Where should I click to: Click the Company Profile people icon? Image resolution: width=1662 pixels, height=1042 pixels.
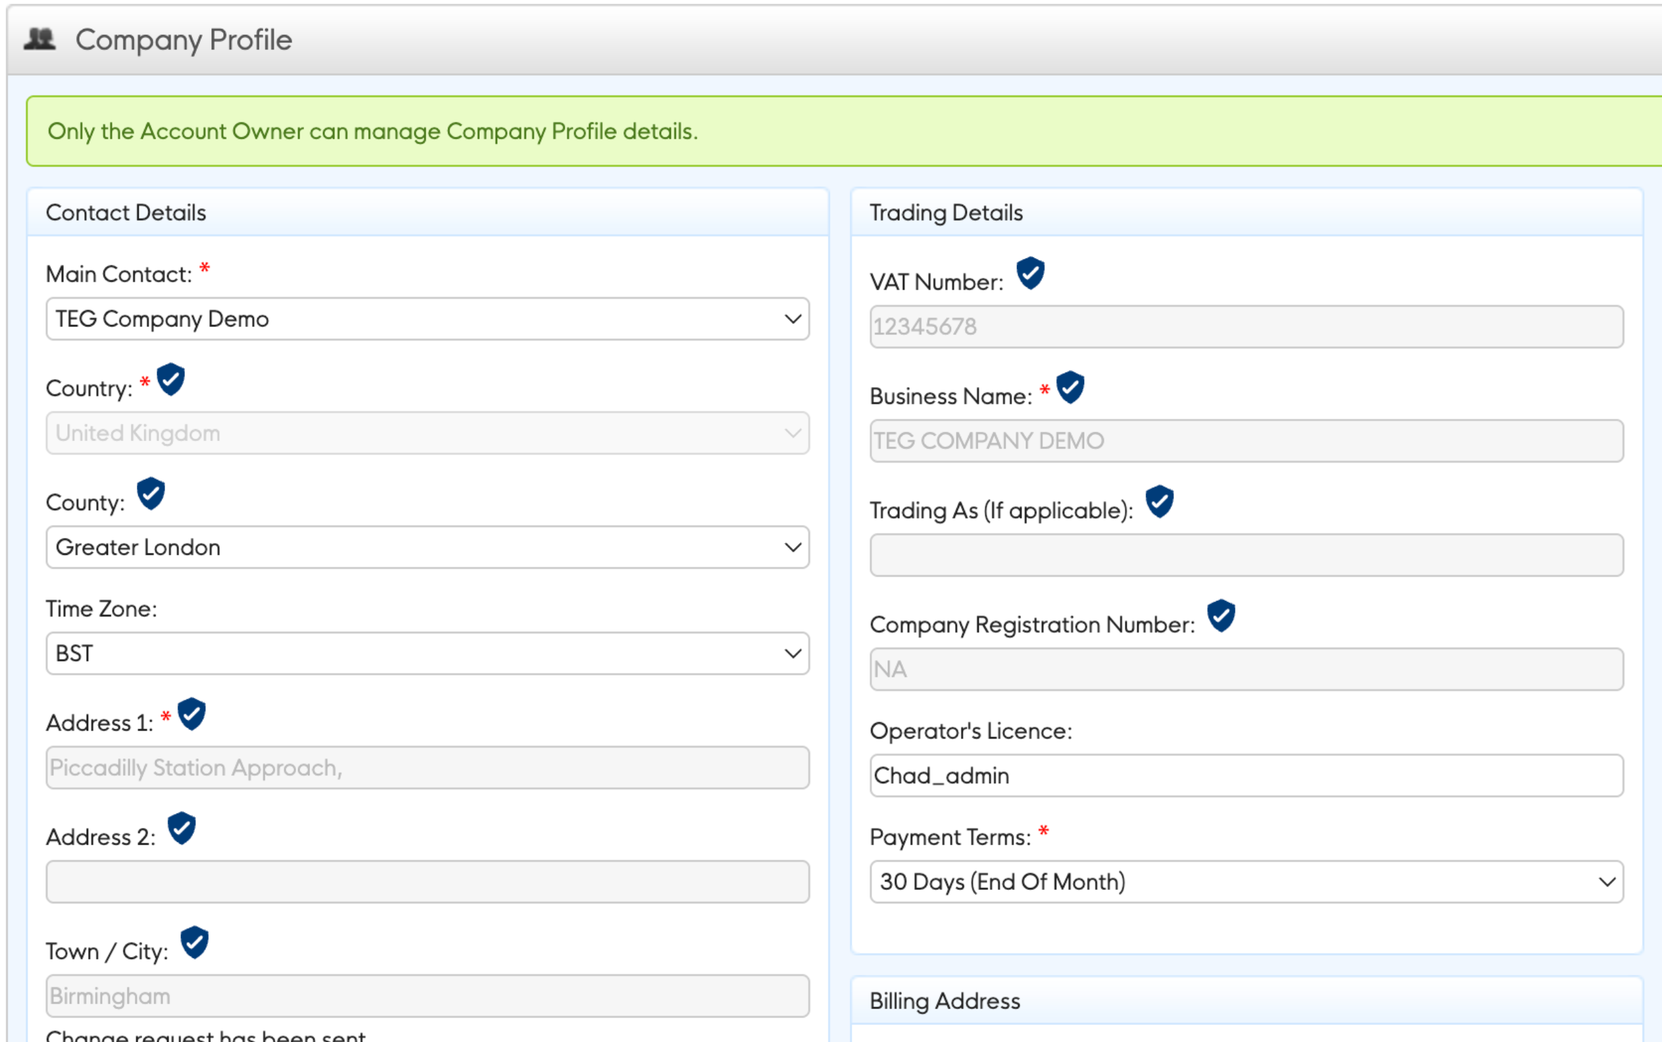click(39, 39)
